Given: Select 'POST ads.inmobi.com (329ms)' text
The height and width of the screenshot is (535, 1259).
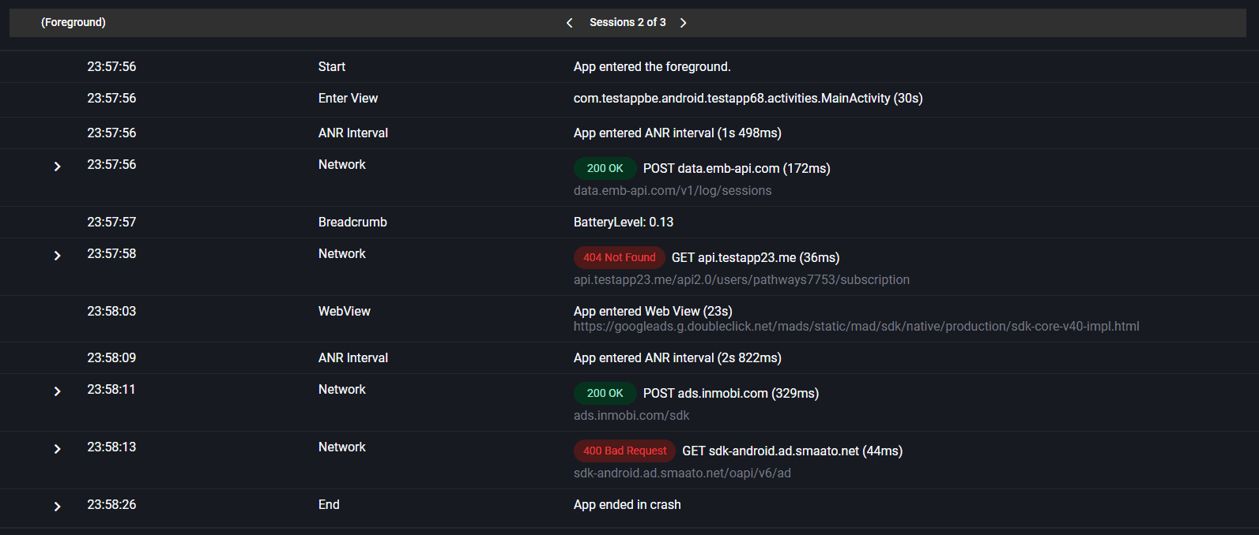Looking at the screenshot, I should [731, 394].
